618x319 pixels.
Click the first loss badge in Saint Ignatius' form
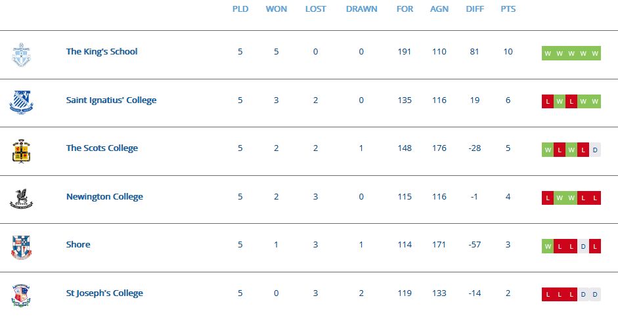(x=548, y=101)
